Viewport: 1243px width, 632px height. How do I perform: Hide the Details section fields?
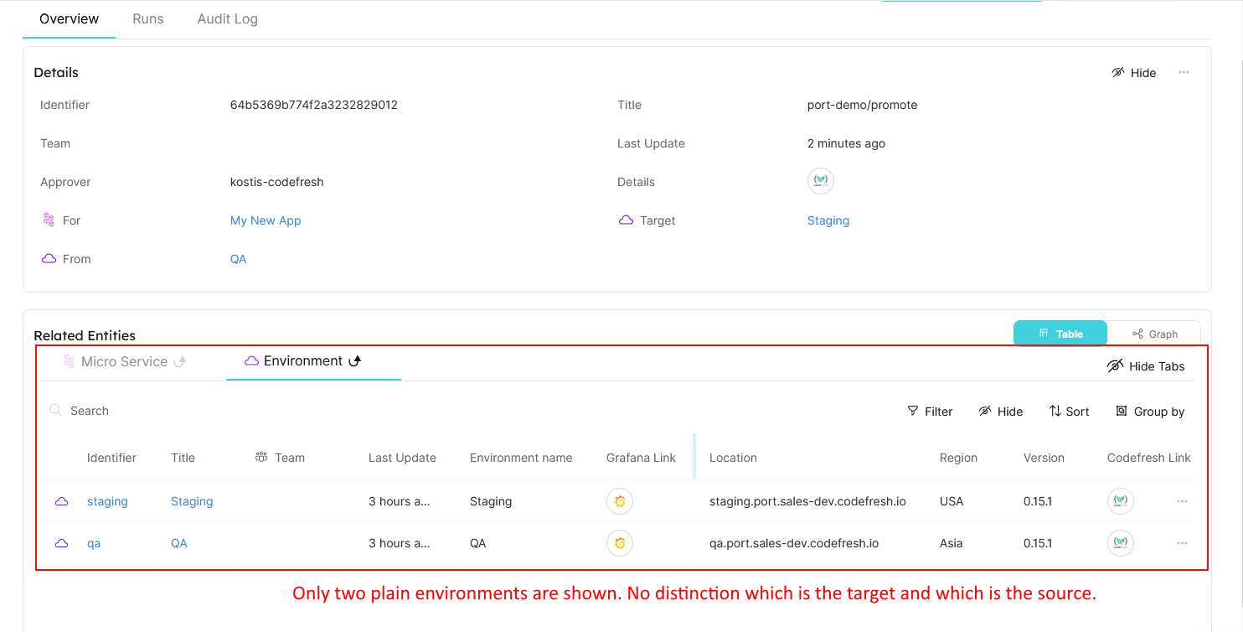[1133, 73]
